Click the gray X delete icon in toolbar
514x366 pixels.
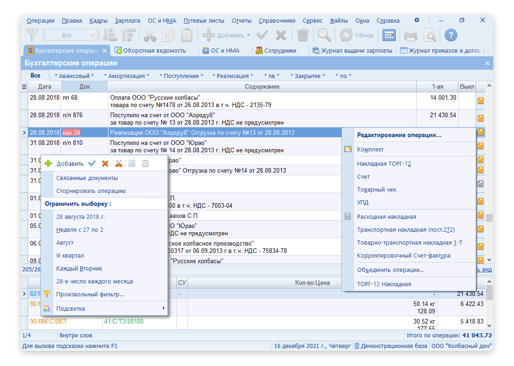(281, 35)
